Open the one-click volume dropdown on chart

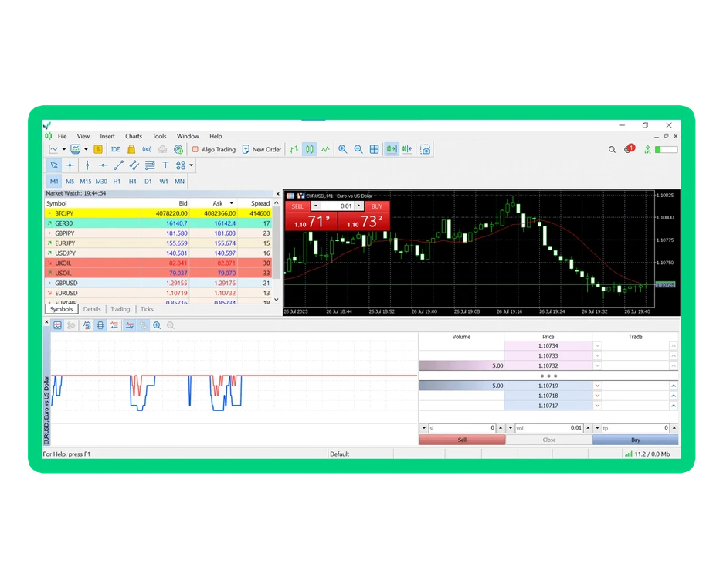point(316,206)
